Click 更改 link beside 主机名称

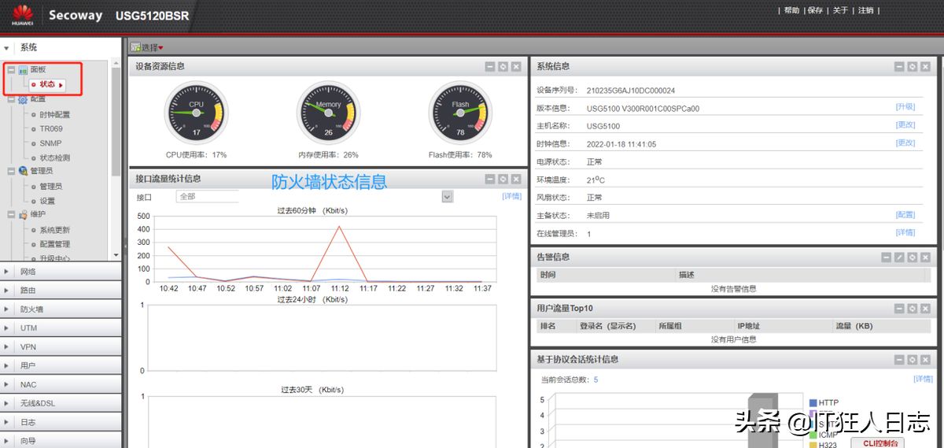pos(905,125)
